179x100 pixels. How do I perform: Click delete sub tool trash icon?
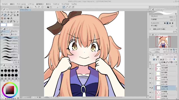(18, 62)
